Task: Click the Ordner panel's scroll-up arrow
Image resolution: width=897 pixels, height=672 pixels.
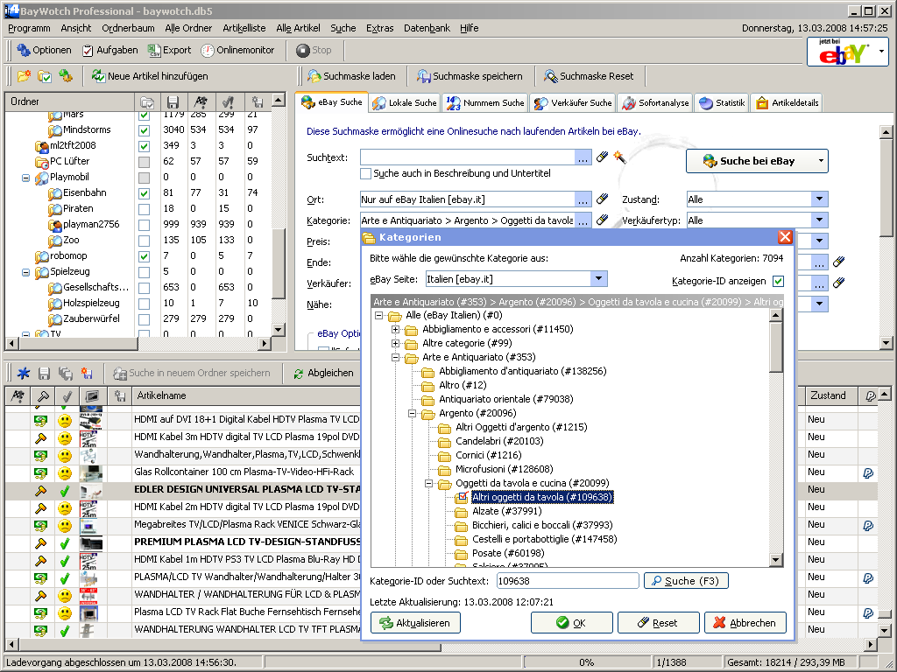Action: click(278, 101)
